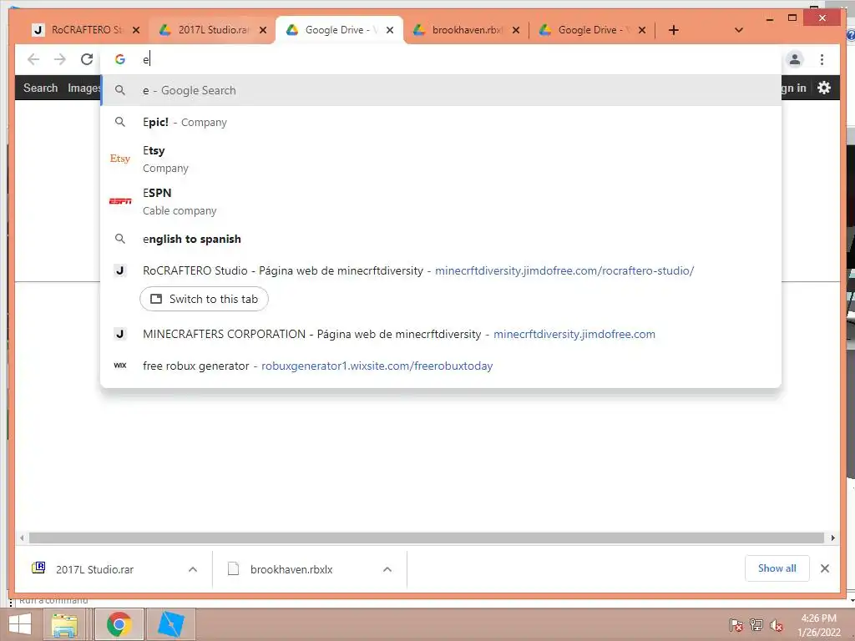
Task: Close the 2017L Studio.rar tab
Action: (x=263, y=30)
